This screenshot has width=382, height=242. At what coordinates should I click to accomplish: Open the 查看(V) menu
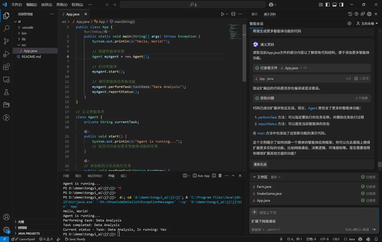coord(62,5)
